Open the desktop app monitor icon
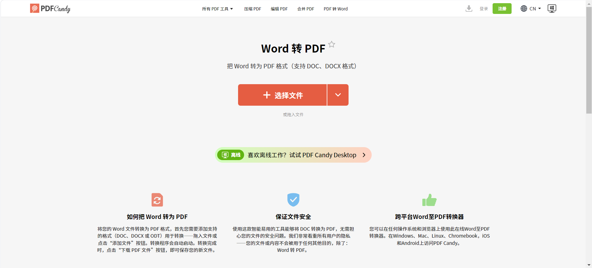Viewport: 592px width, 268px height. pyautogui.click(x=552, y=9)
